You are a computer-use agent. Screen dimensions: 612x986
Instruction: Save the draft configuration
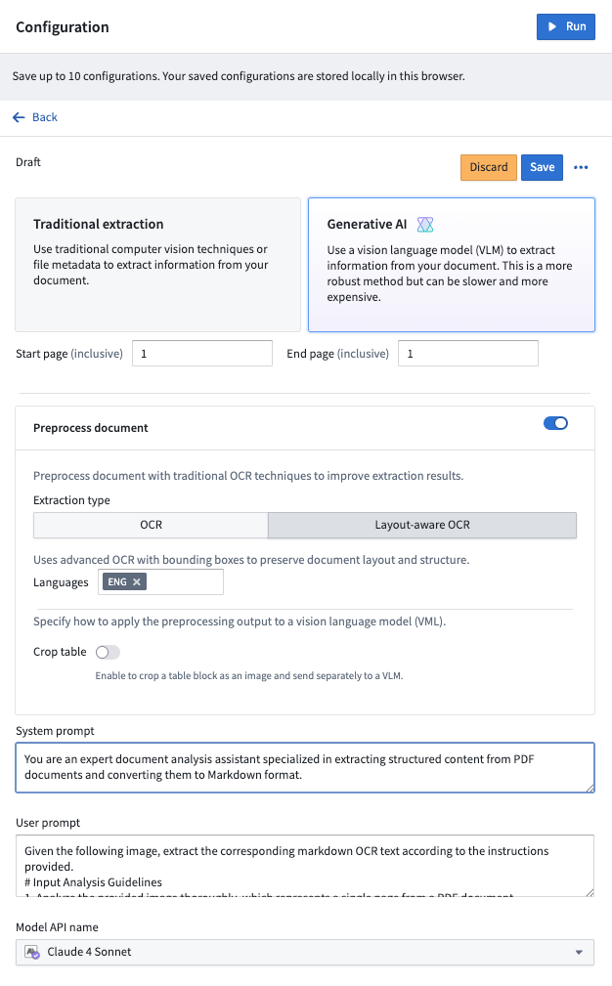pyautogui.click(x=542, y=167)
